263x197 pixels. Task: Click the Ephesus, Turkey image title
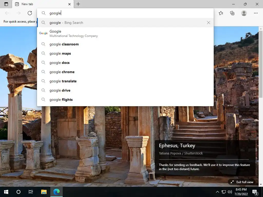click(x=177, y=145)
